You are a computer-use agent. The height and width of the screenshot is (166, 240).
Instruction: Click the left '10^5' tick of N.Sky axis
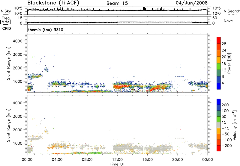click(18, 8)
